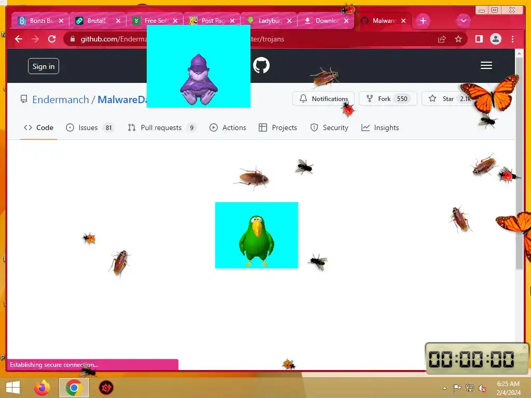Click the GitHub Octocat logo

[x=261, y=65]
